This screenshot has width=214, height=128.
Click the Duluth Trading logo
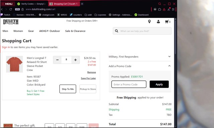[x=11, y=22]
